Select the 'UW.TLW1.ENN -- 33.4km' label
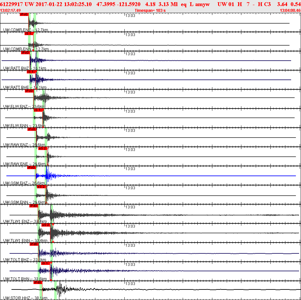 (26, 241)
